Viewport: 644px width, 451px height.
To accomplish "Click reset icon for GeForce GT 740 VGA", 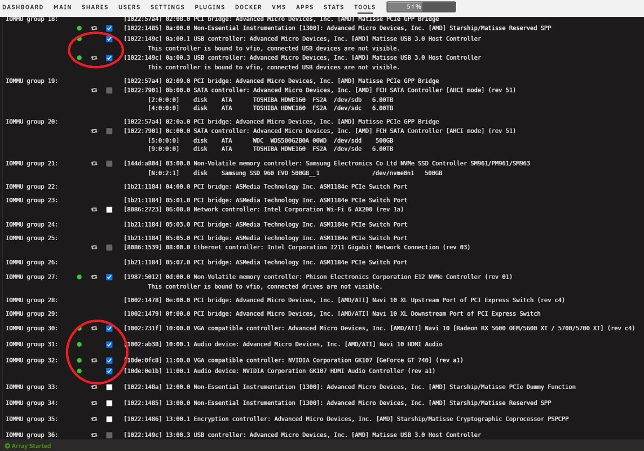I will (94, 360).
